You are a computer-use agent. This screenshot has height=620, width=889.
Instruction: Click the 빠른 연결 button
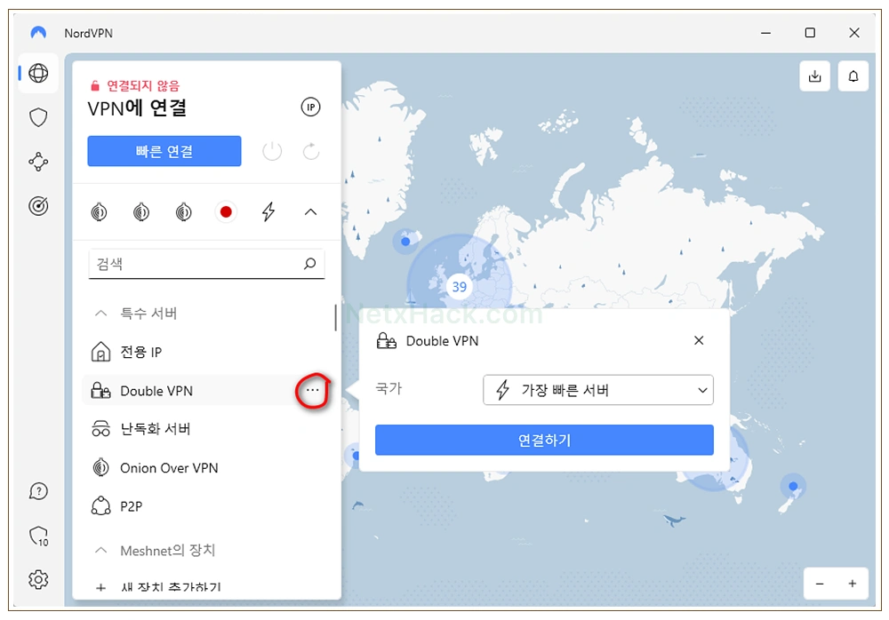coord(164,151)
